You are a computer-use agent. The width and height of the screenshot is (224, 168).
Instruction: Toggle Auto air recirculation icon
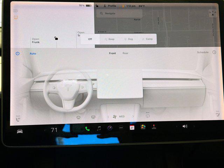coord(148,115)
